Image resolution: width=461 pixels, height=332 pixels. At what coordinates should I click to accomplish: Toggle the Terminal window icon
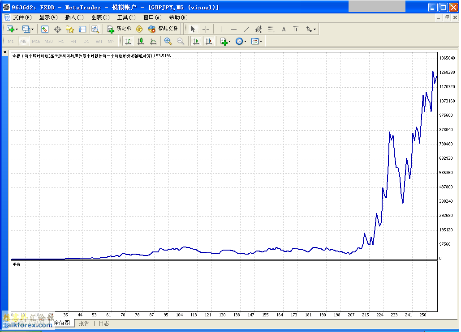coord(82,29)
